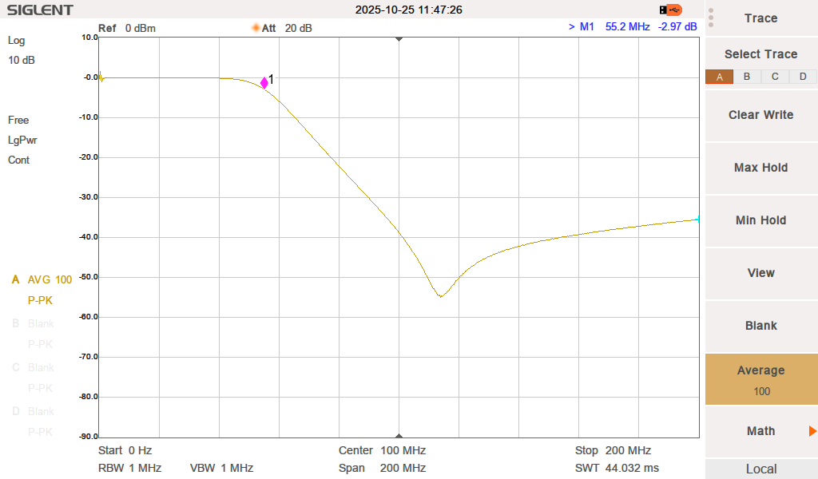Click the Trace menu title
Screen dimensions: 818x479
coord(761,18)
